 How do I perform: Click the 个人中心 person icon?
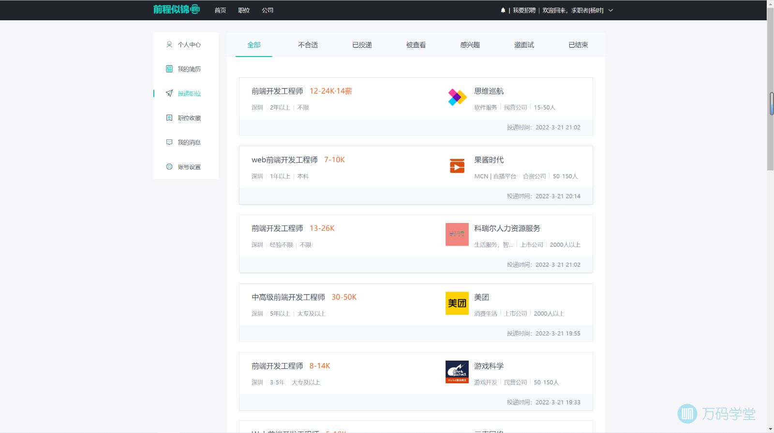pos(169,44)
